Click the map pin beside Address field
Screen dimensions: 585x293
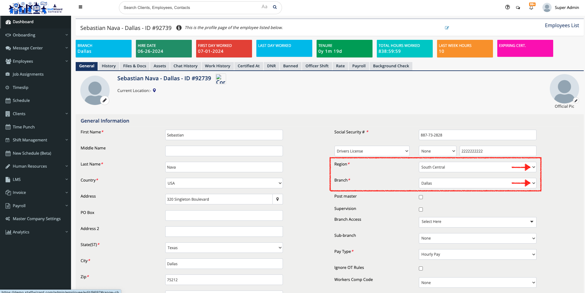(277, 199)
